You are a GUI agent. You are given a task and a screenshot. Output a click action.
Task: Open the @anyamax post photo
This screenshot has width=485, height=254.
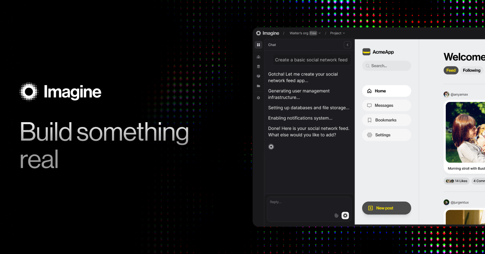[465, 132]
